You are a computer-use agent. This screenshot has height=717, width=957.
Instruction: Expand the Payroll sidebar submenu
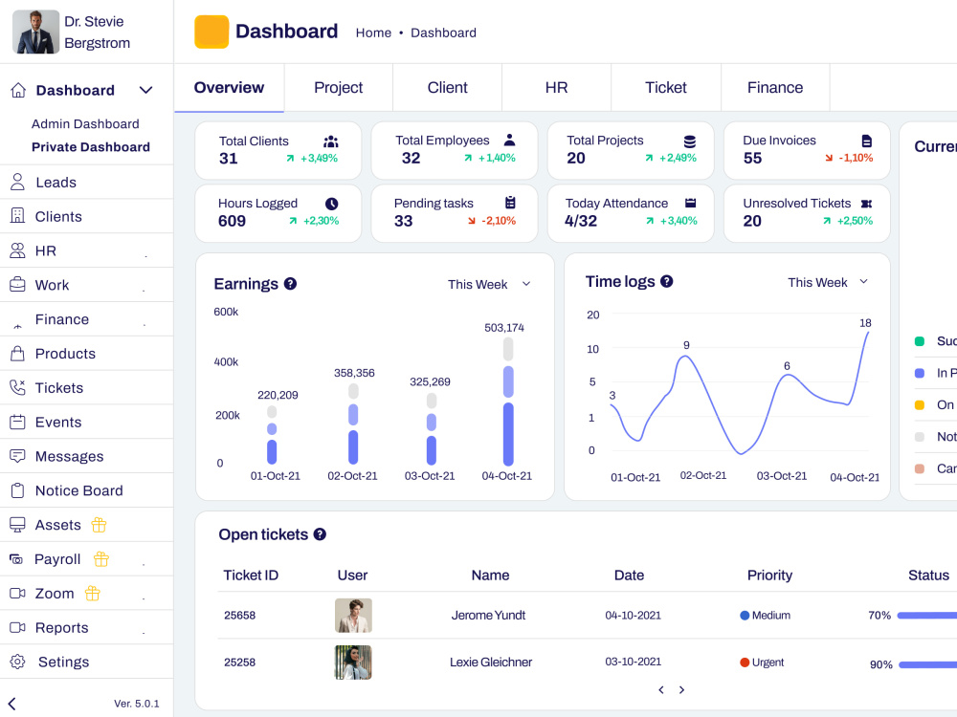coord(144,565)
